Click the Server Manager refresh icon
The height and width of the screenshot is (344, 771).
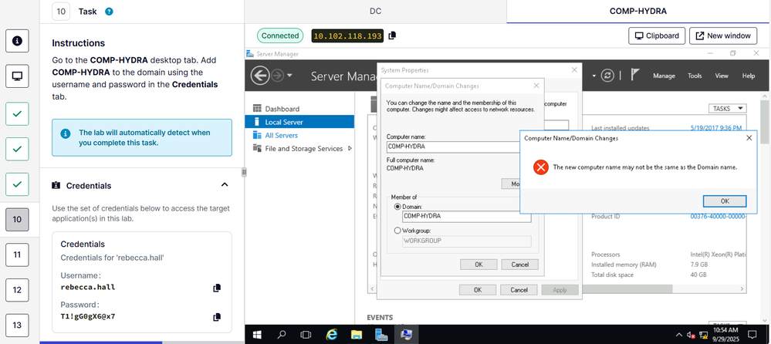click(x=609, y=76)
